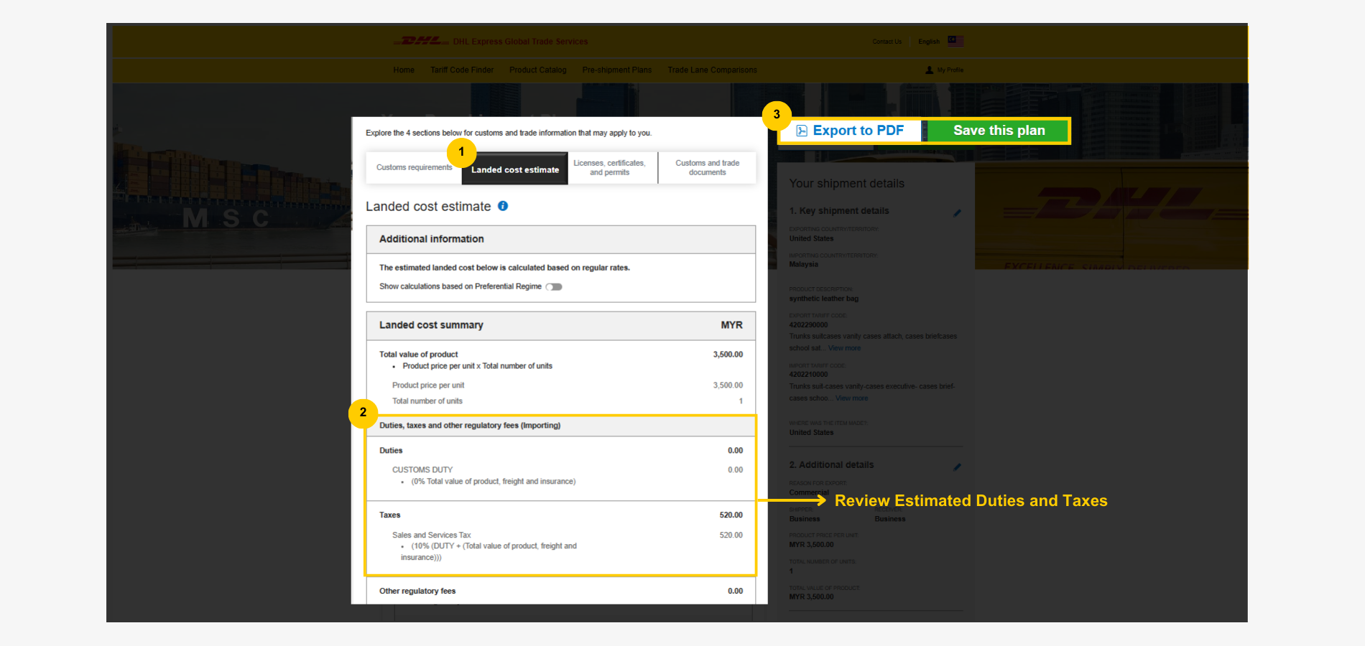Click View more under export tariff code
The width and height of the screenshot is (1365, 646).
click(844, 348)
